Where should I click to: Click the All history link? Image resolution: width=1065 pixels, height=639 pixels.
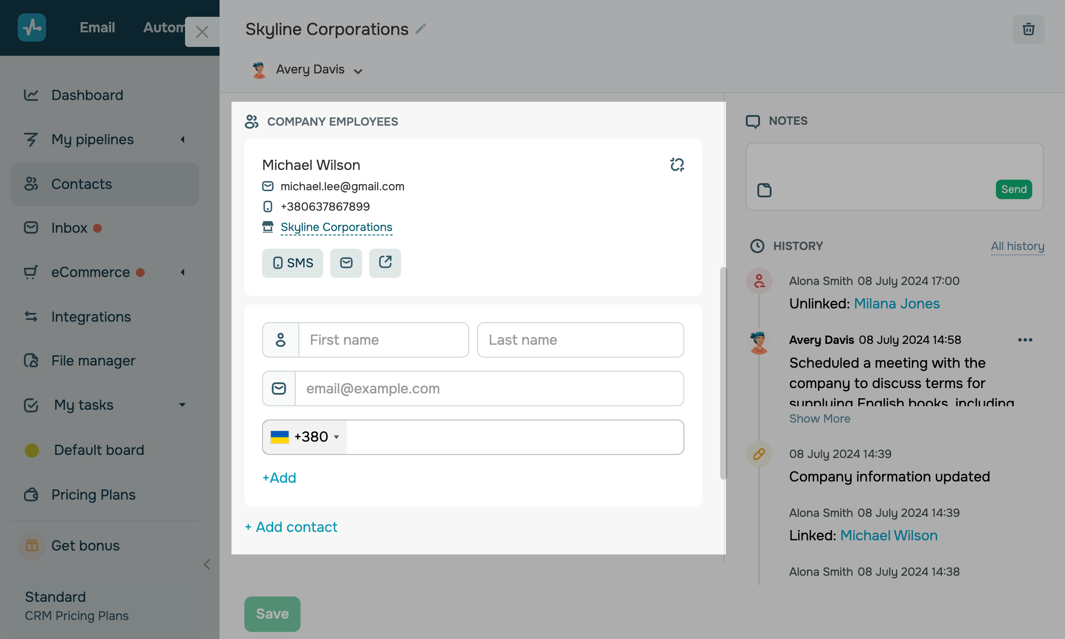pos(1018,246)
